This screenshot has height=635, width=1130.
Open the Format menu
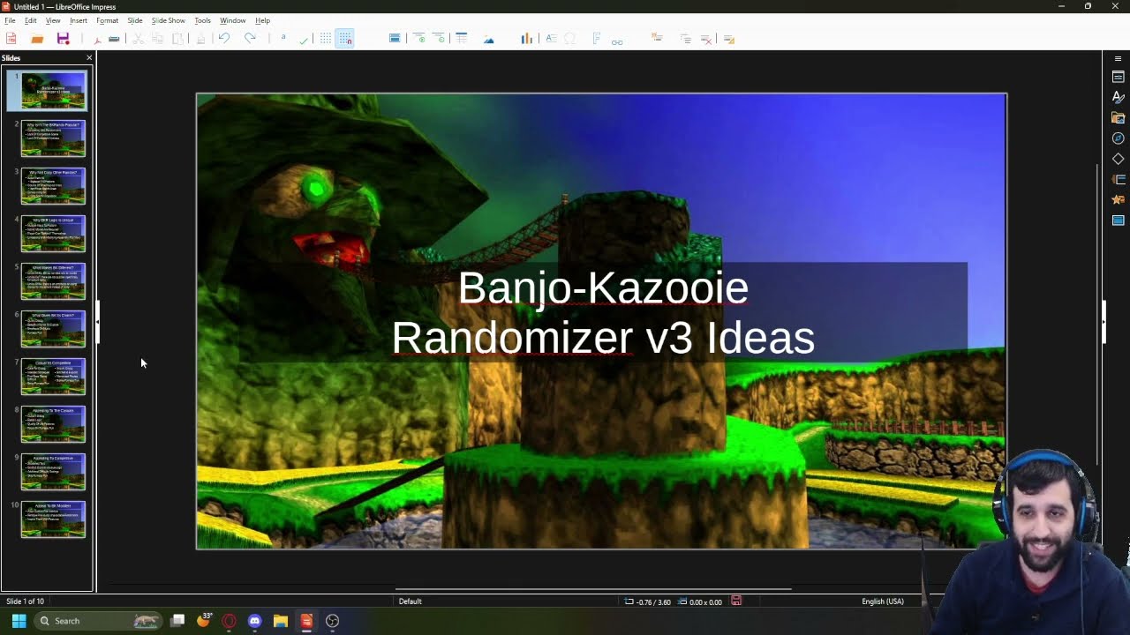pyautogui.click(x=107, y=20)
